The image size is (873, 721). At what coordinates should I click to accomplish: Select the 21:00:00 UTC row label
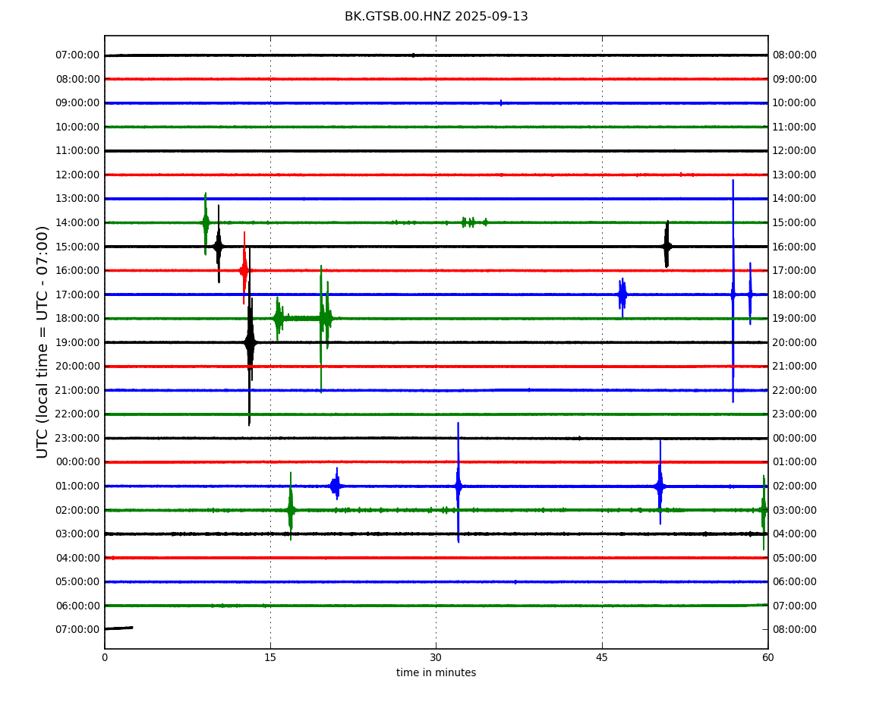(77, 390)
